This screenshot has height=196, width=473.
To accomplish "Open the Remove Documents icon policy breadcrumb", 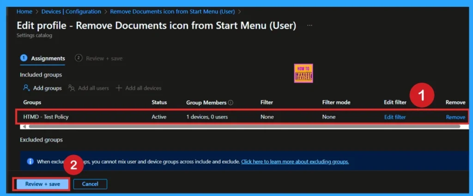I will pyautogui.click(x=173, y=12).
